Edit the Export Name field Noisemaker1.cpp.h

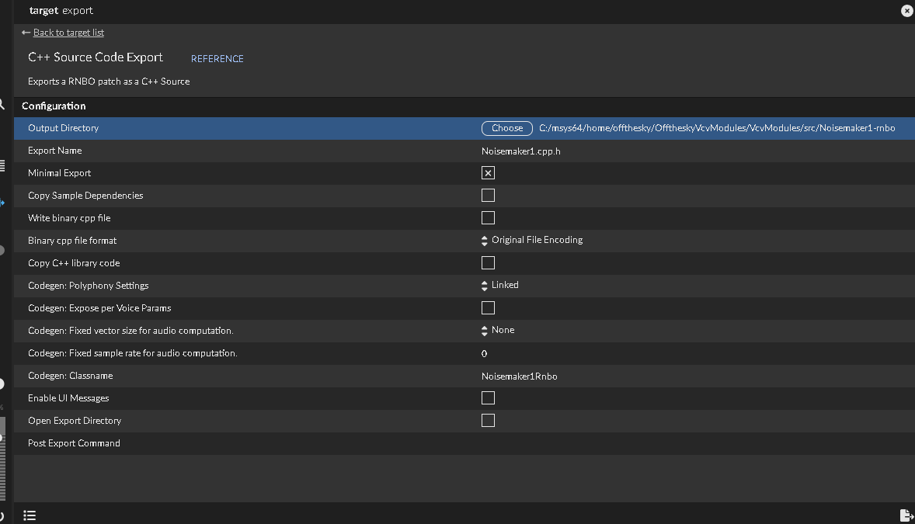(x=521, y=151)
